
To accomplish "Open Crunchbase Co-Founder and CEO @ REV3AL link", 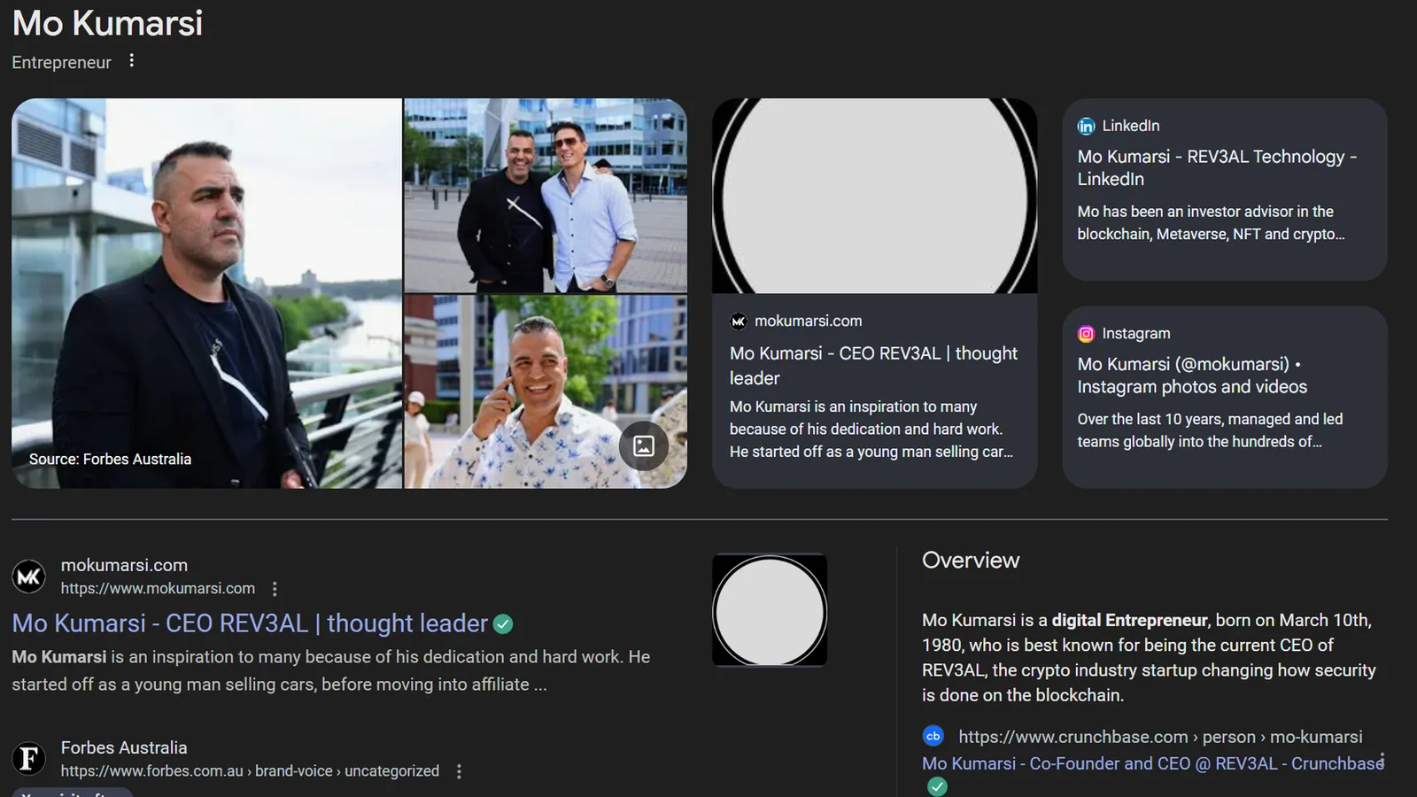I will coord(1153,763).
